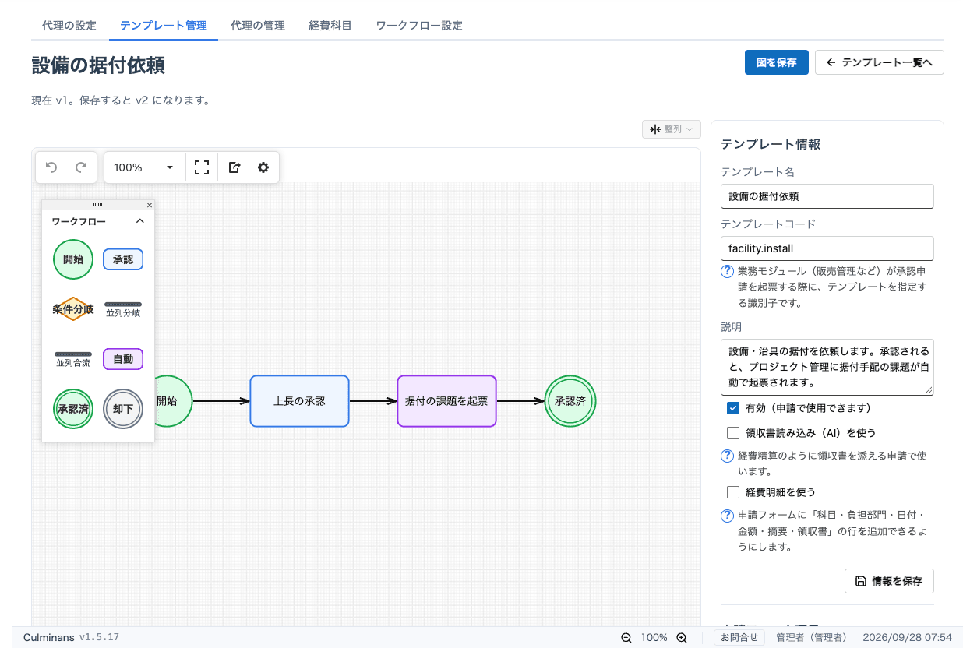Viewport: 963px width, 648px height.
Task: Select the 開始 node on canvas
Action: point(173,401)
